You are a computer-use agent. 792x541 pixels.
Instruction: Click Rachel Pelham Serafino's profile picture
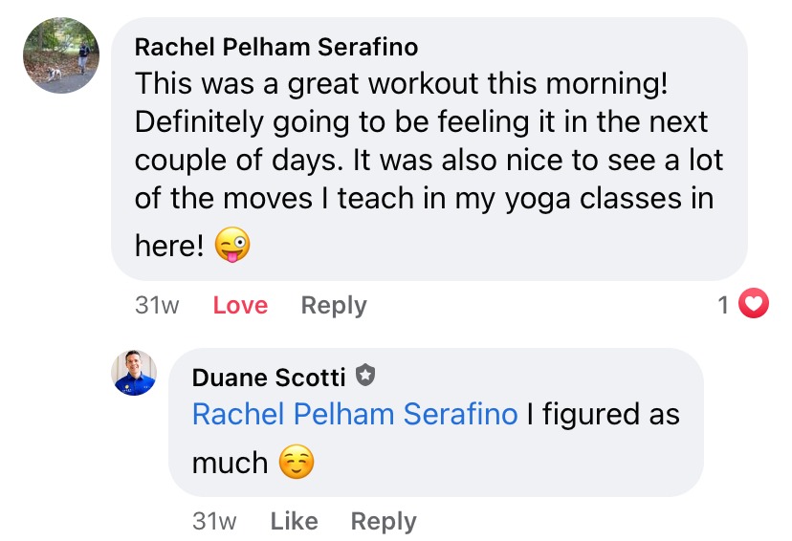point(61,55)
